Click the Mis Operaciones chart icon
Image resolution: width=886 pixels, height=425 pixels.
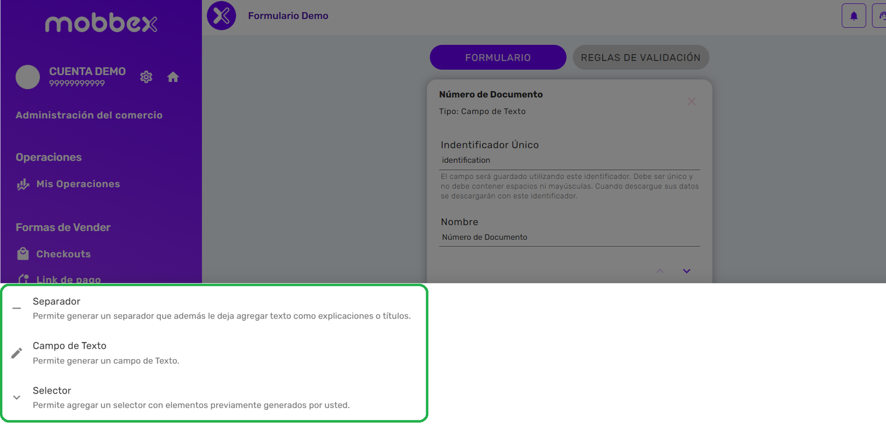pyautogui.click(x=22, y=183)
